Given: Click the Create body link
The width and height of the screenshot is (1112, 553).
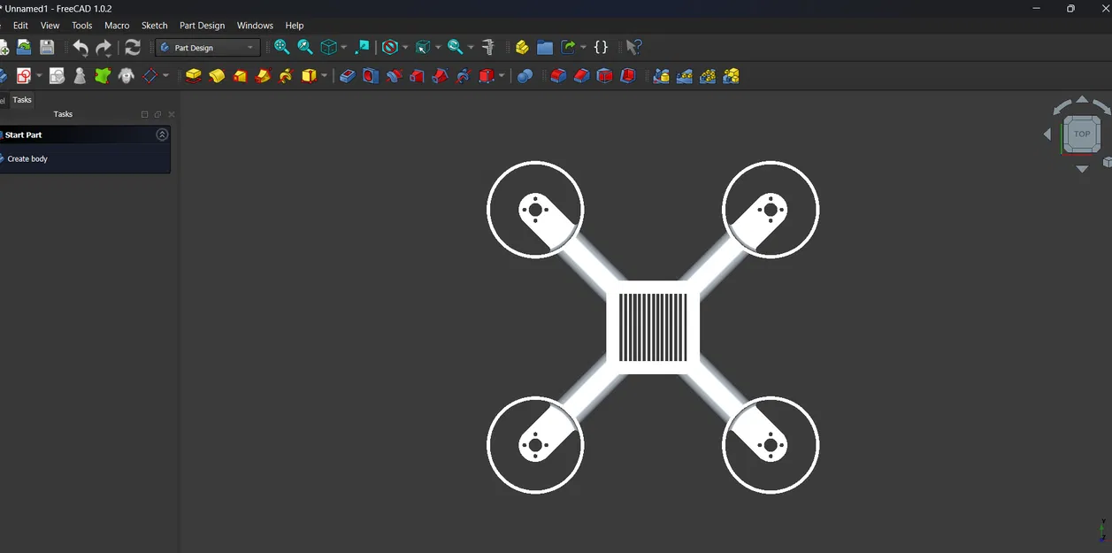Looking at the screenshot, I should (x=27, y=158).
